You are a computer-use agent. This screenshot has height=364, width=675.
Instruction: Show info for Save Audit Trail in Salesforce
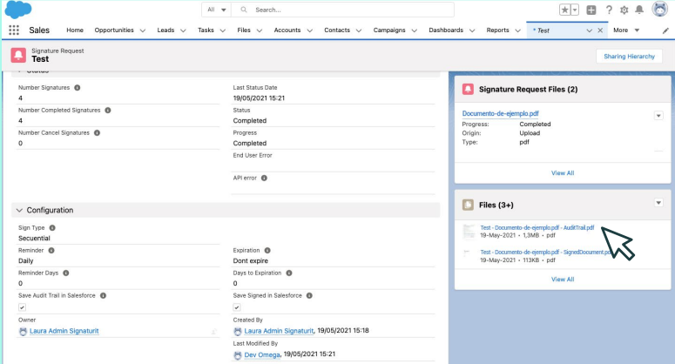coord(103,295)
